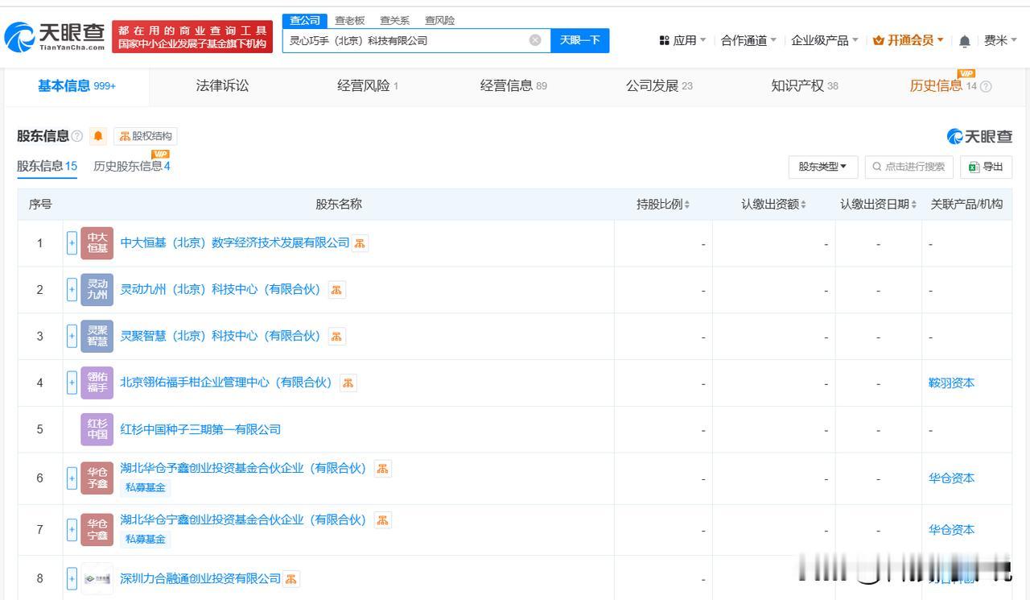The height and width of the screenshot is (600, 1030).
Task: Expand row 6 华仓予鑫 plus button
Action: (72, 478)
